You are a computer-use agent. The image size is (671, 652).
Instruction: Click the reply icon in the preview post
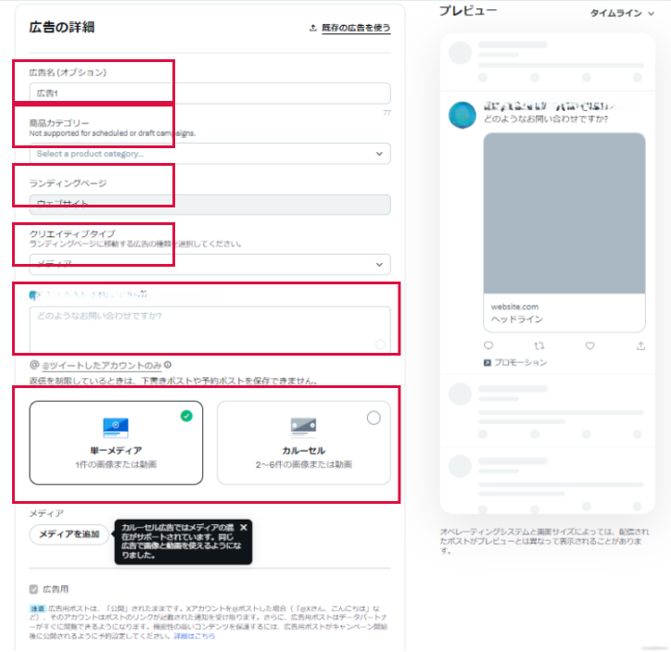(488, 345)
